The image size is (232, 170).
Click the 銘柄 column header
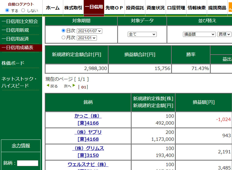tap(88, 102)
